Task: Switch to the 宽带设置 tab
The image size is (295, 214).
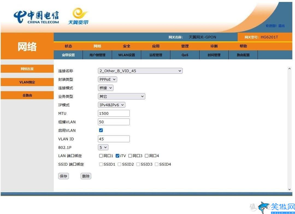Action: (68, 55)
